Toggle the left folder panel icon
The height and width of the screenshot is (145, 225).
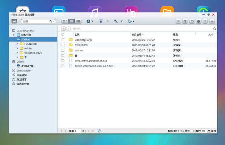[x=14, y=21]
